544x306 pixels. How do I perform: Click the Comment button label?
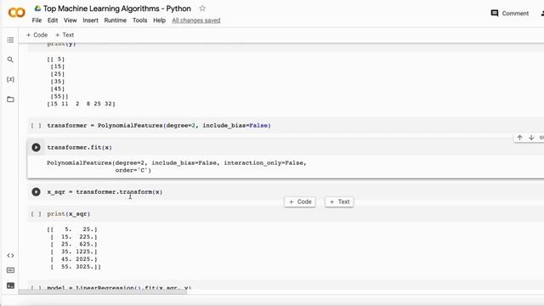click(515, 14)
